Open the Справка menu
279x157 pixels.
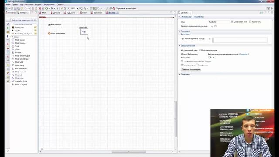click(x=60, y=5)
